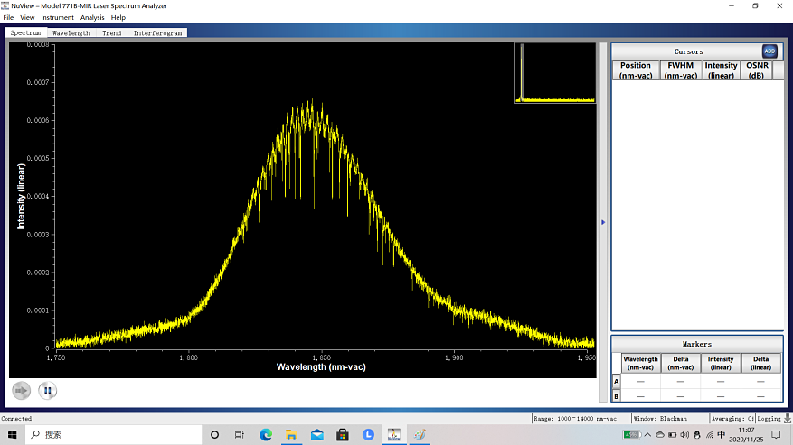Select the Interferogram tab
Viewport: 793px width, 445px height.
point(157,33)
